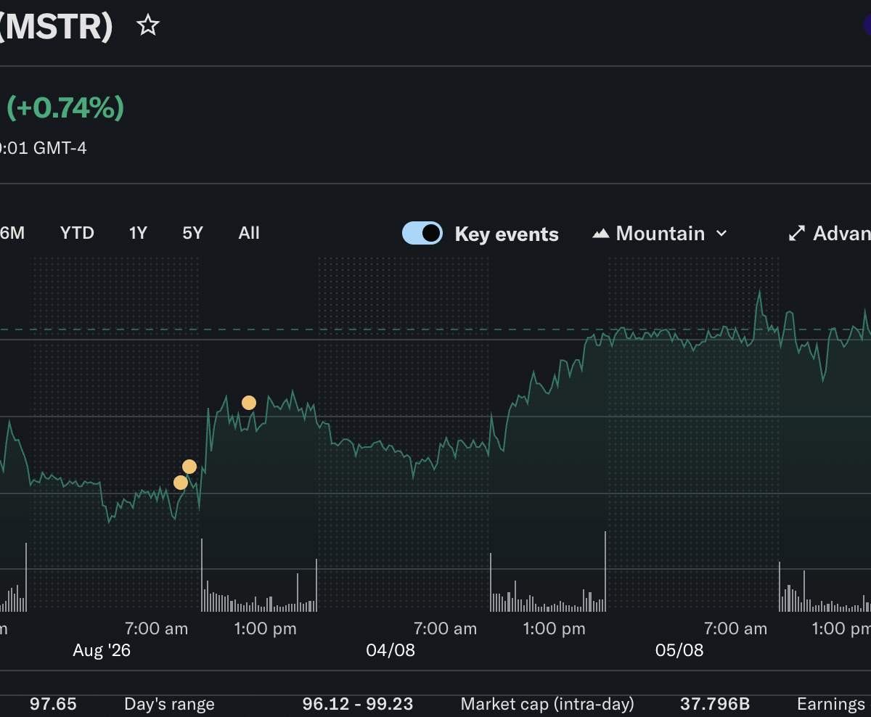Click the +0.74% change value
This screenshot has height=717, width=871.
(x=65, y=108)
